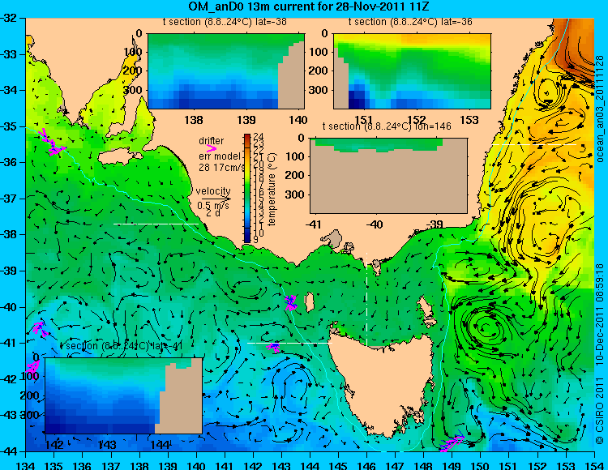608x470 pixels.
Task: Click longitude tick "134" on the bottom axis
Action: tap(26, 465)
